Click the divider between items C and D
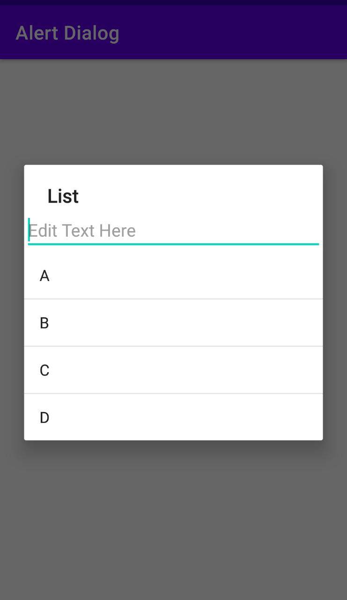This screenshot has height=600, width=347. (173, 393)
